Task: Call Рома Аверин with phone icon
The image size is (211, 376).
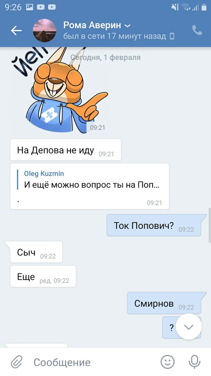Action: tap(197, 30)
